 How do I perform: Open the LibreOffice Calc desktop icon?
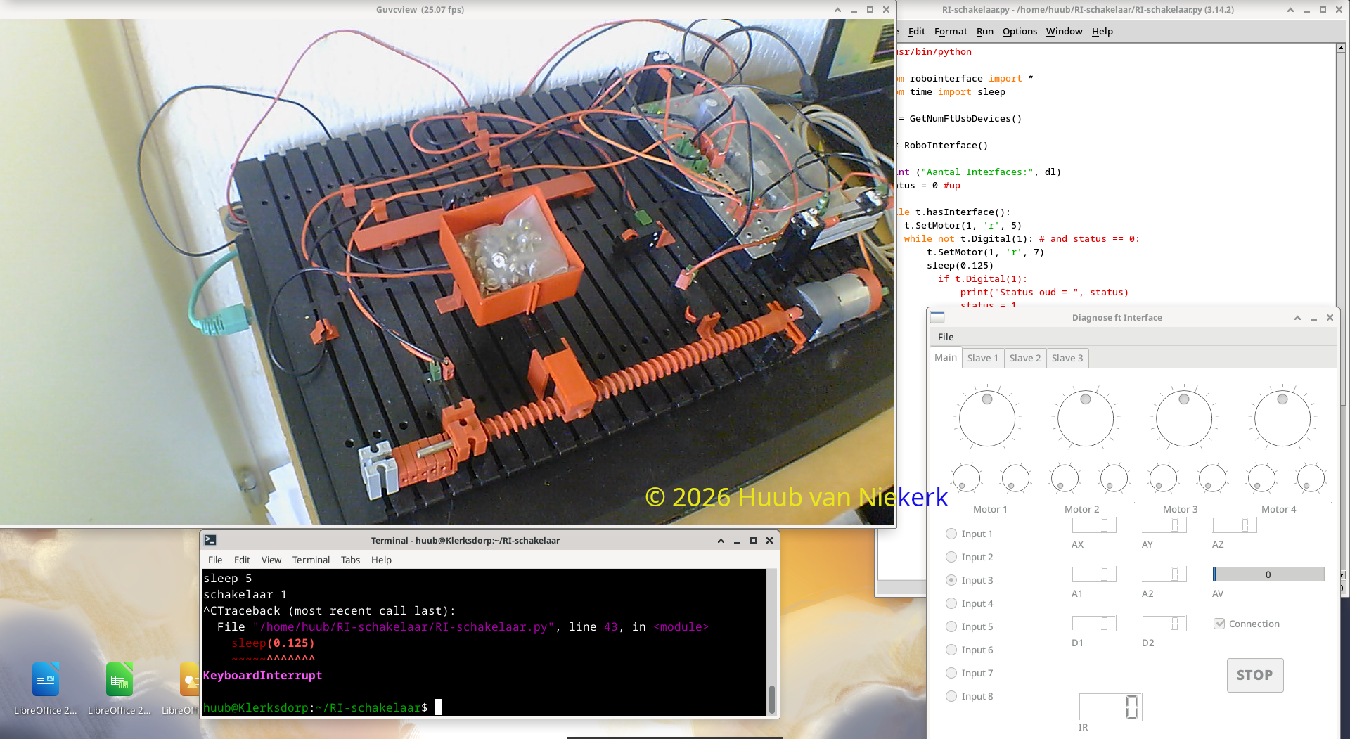click(x=120, y=680)
